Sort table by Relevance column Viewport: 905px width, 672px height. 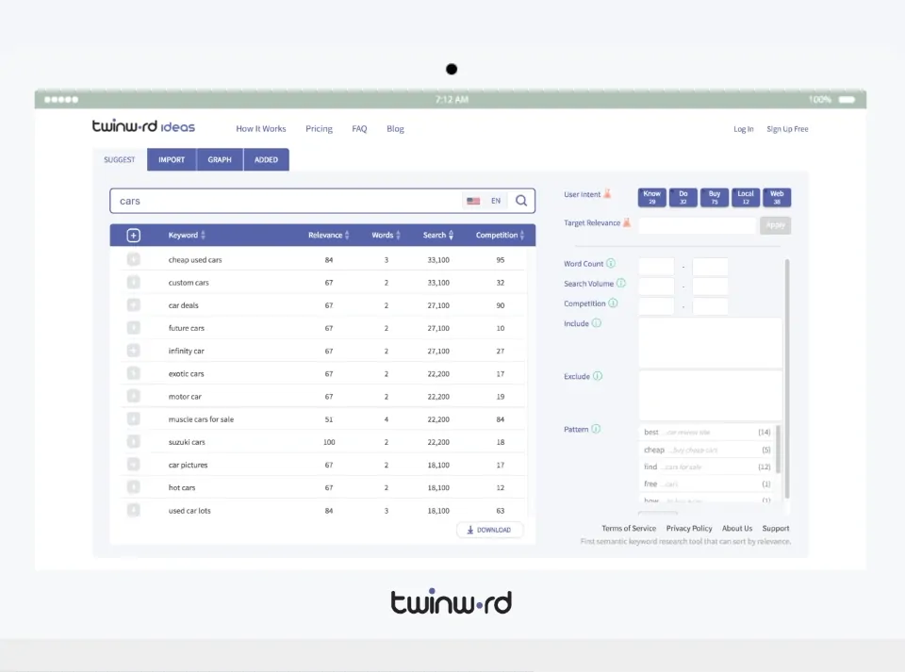click(x=329, y=236)
